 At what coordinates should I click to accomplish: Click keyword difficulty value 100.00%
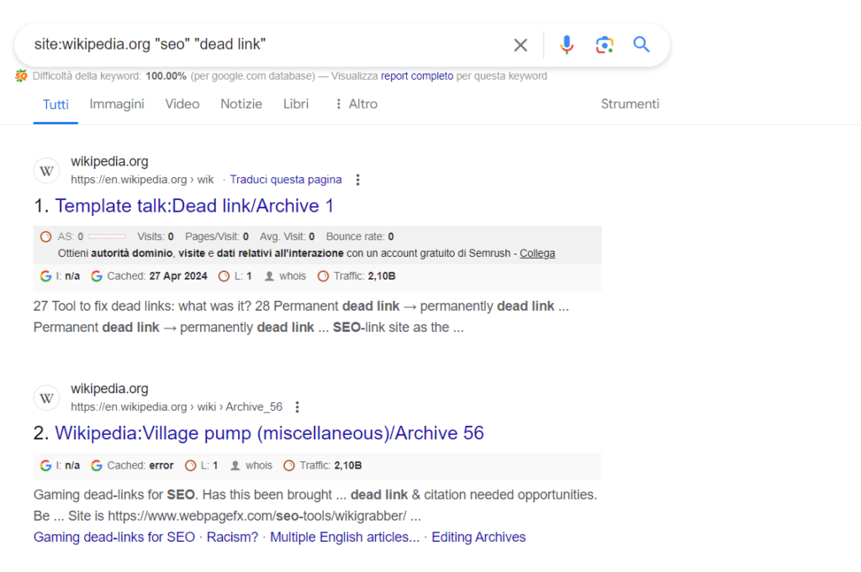click(x=166, y=76)
